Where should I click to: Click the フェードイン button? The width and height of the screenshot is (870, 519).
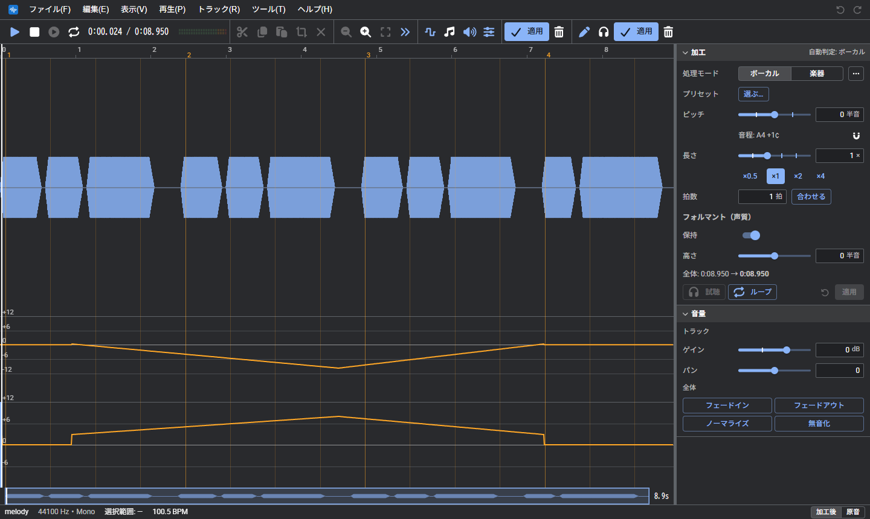[x=727, y=406]
